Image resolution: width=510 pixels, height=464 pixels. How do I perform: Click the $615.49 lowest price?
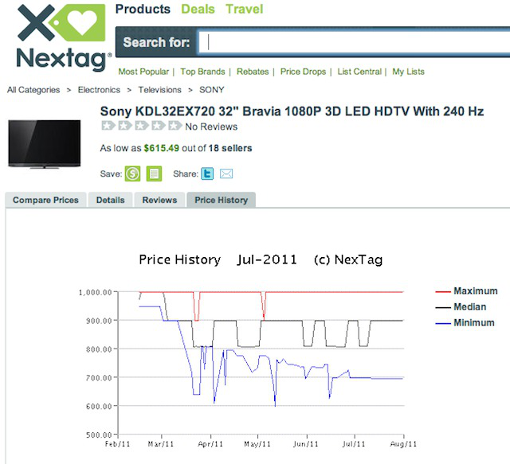[161, 148]
